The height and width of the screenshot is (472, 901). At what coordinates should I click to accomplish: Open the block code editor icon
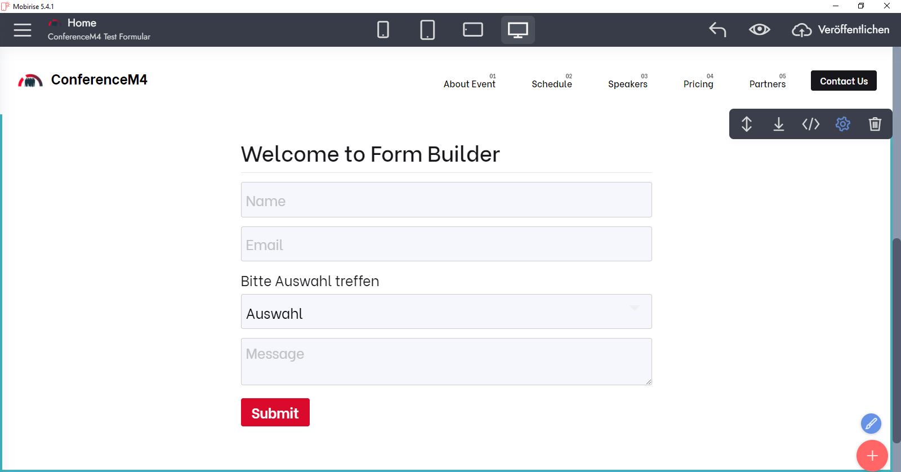[x=811, y=124]
